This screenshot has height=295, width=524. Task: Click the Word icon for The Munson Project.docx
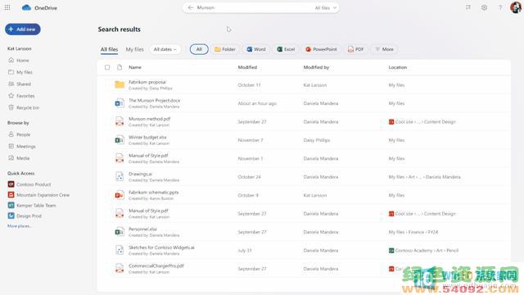click(120, 103)
